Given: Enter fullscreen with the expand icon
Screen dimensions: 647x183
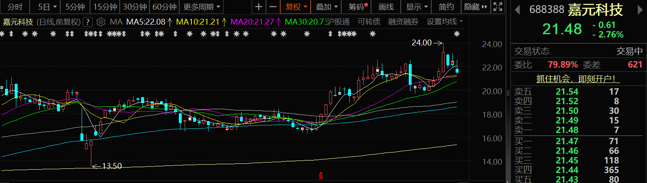Looking at the screenshot, I should (497, 7).
